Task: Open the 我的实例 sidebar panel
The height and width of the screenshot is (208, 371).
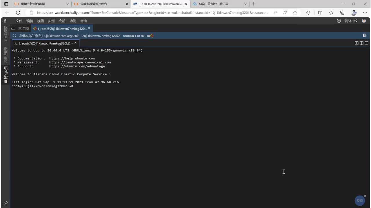Action: pyautogui.click(x=6, y=75)
